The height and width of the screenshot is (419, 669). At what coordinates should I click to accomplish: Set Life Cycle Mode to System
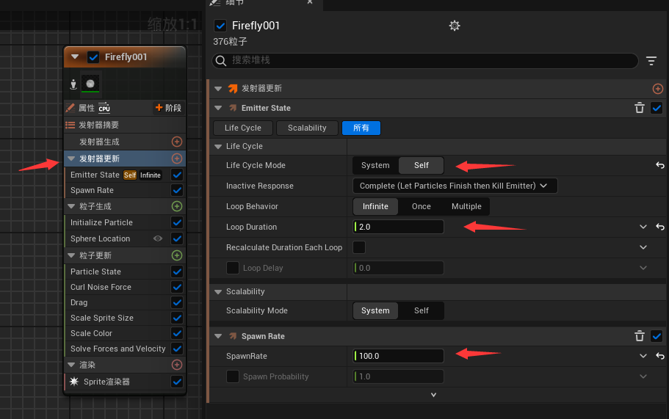pos(375,165)
